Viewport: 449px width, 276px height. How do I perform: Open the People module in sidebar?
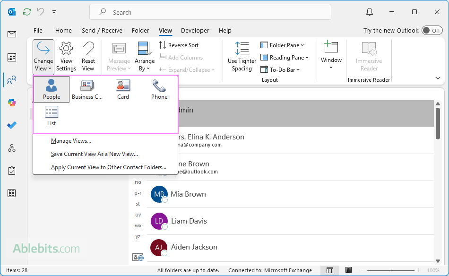point(12,80)
